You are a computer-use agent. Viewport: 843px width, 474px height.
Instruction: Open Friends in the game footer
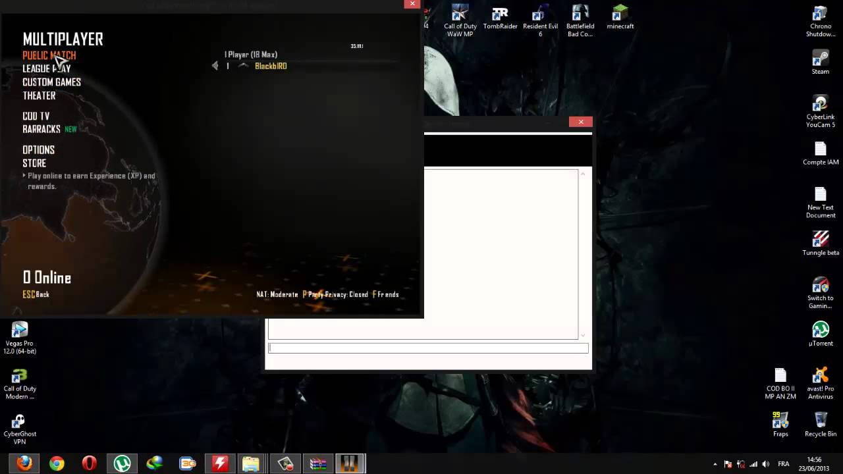point(385,294)
